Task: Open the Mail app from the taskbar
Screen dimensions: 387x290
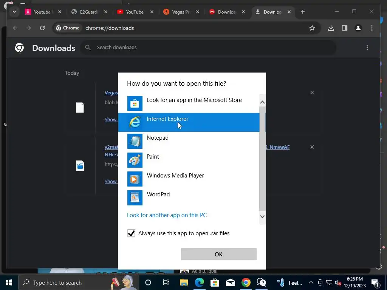Action: (x=231, y=282)
